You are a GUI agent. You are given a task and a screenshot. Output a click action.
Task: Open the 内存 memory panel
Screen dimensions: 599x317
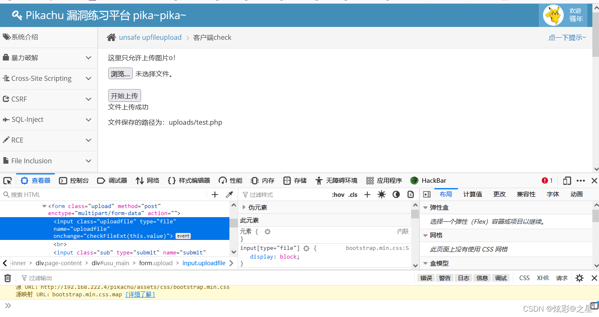click(x=263, y=181)
